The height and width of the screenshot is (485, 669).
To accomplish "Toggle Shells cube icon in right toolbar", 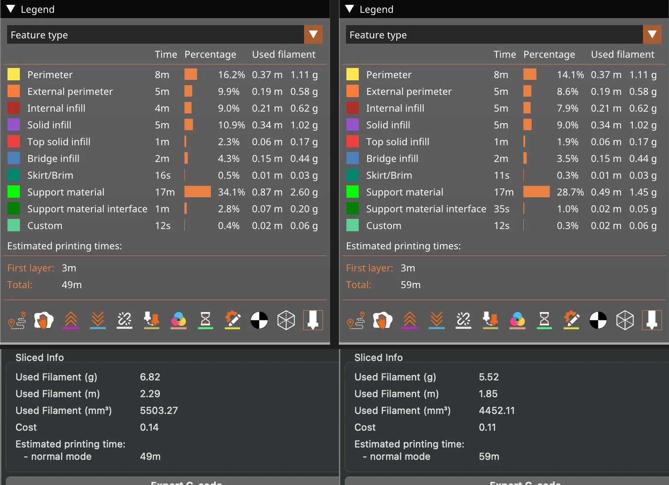I will 625,320.
